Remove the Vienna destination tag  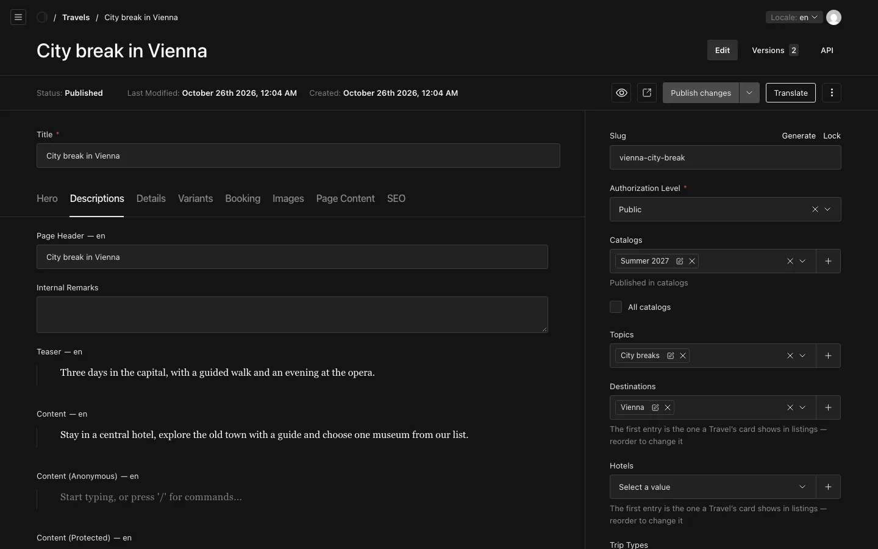click(x=668, y=407)
